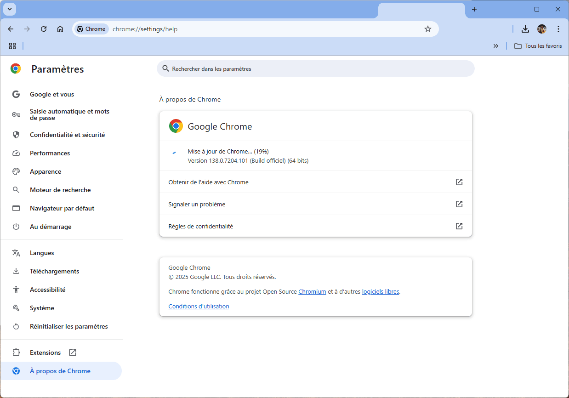Open Accessibilité settings
The image size is (569, 398).
click(x=61, y=290)
